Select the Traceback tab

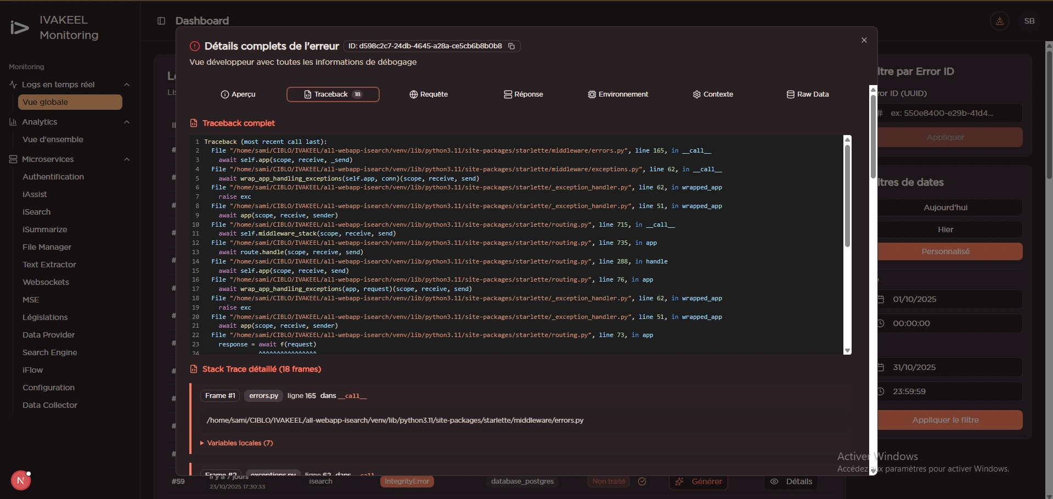click(x=333, y=94)
